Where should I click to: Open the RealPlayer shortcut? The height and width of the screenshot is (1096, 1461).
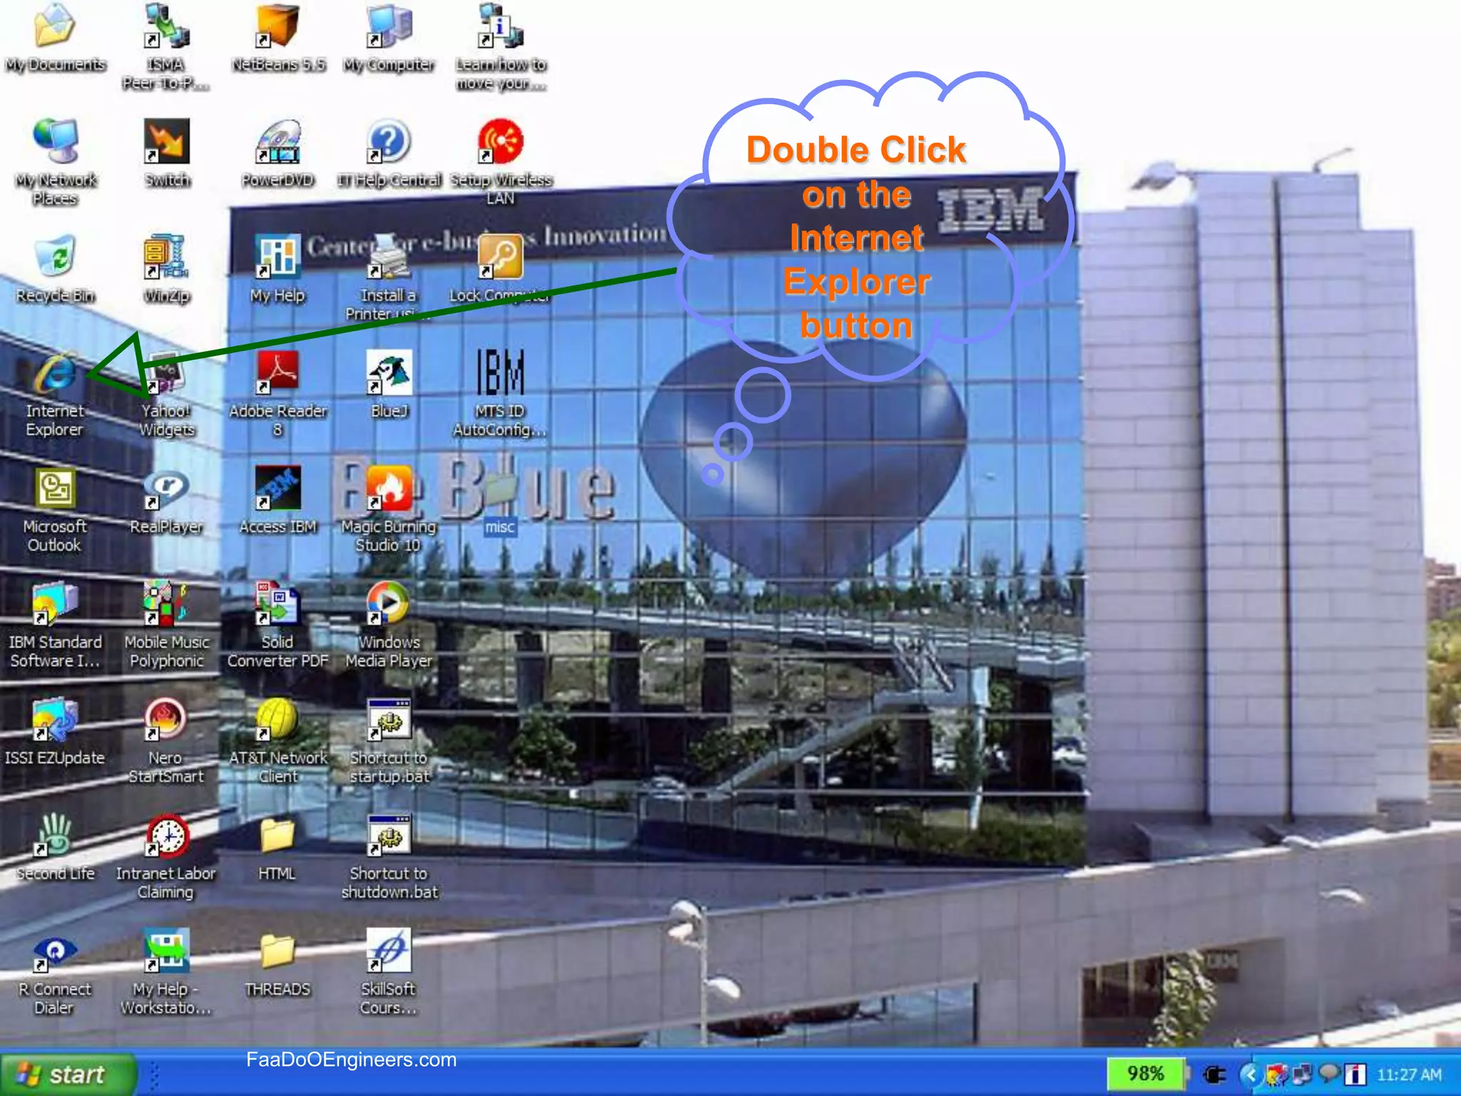(x=166, y=488)
